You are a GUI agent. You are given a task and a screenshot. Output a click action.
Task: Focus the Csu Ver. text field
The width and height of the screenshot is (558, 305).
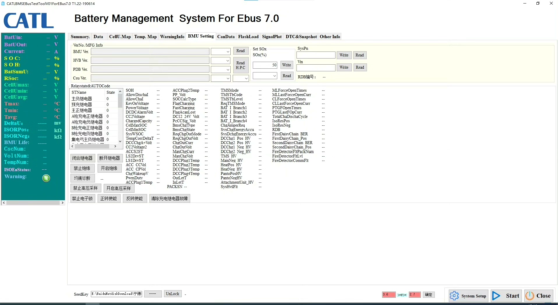pyautogui.click(x=150, y=78)
